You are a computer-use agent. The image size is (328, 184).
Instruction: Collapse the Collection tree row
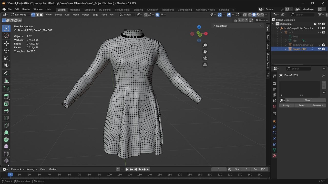coord(274,24)
